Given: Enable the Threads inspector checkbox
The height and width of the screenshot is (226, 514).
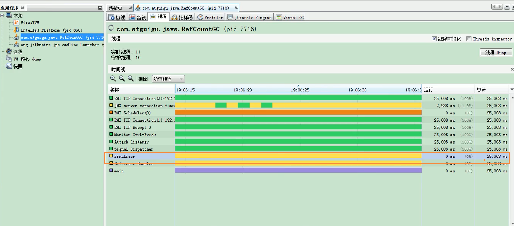Looking at the screenshot, I should [469, 39].
